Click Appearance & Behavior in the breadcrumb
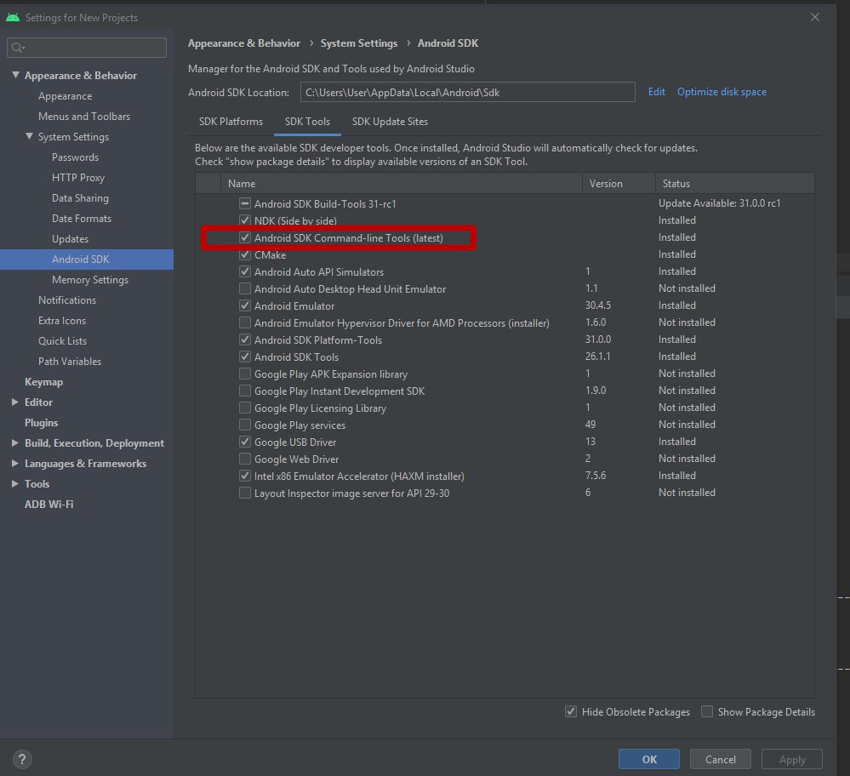 (244, 43)
